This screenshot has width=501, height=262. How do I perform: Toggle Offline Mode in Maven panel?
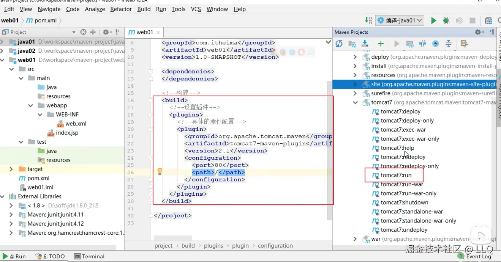[x=422, y=44]
